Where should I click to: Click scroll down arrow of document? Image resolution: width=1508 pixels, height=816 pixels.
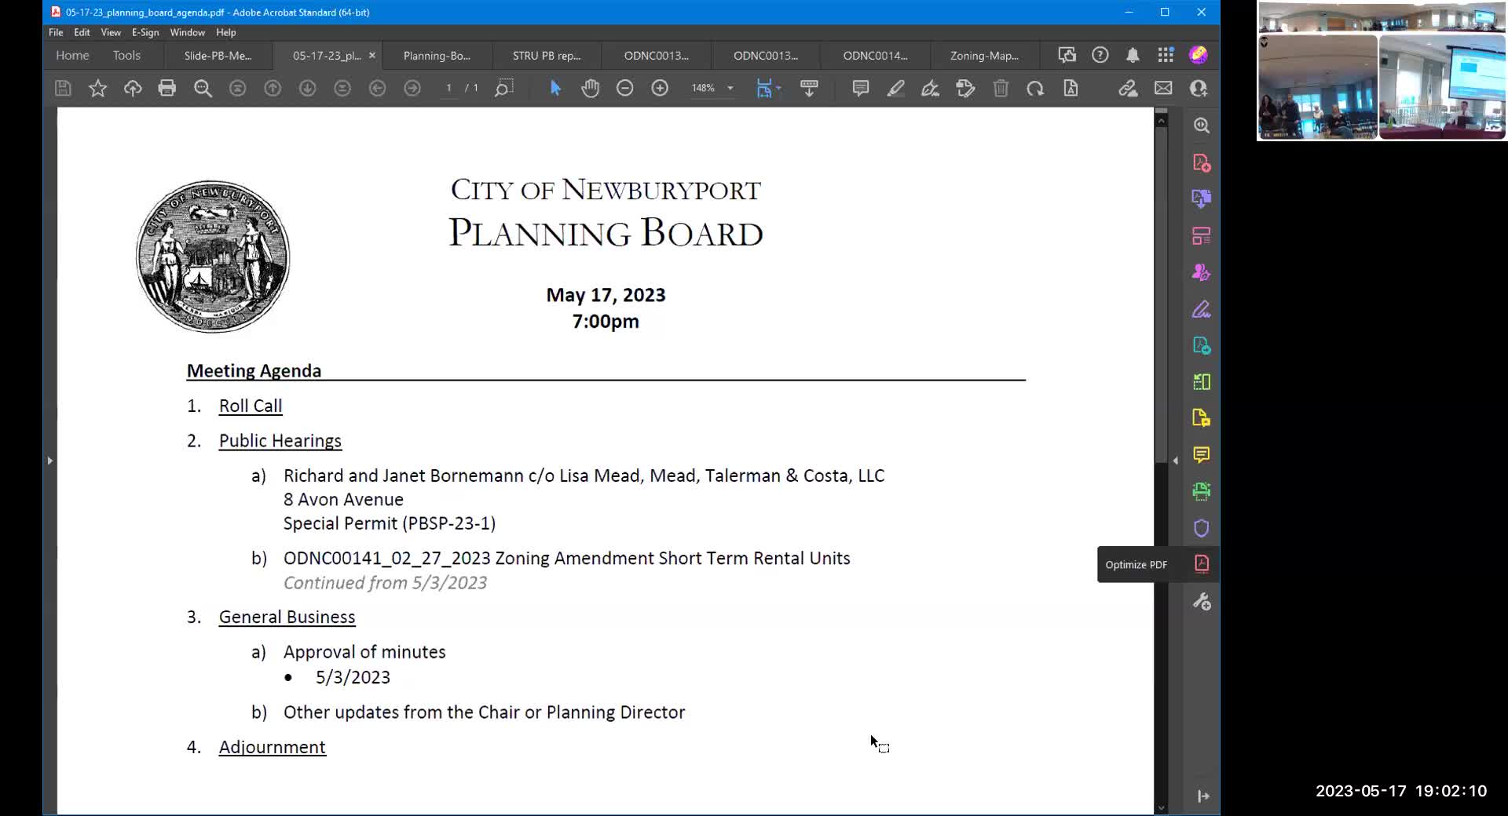point(1161,807)
